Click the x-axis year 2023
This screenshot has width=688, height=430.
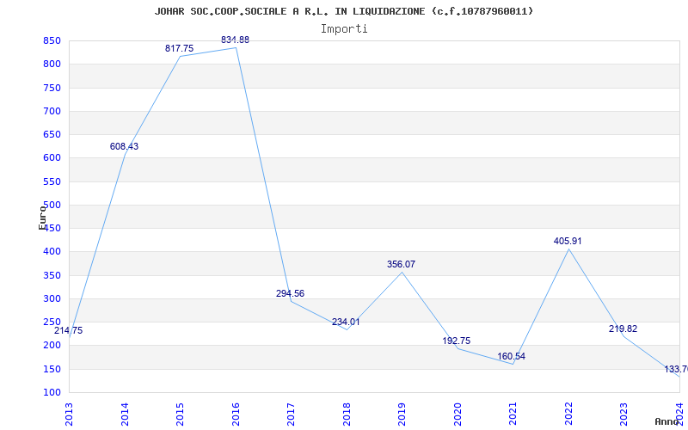(x=624, y=414)
